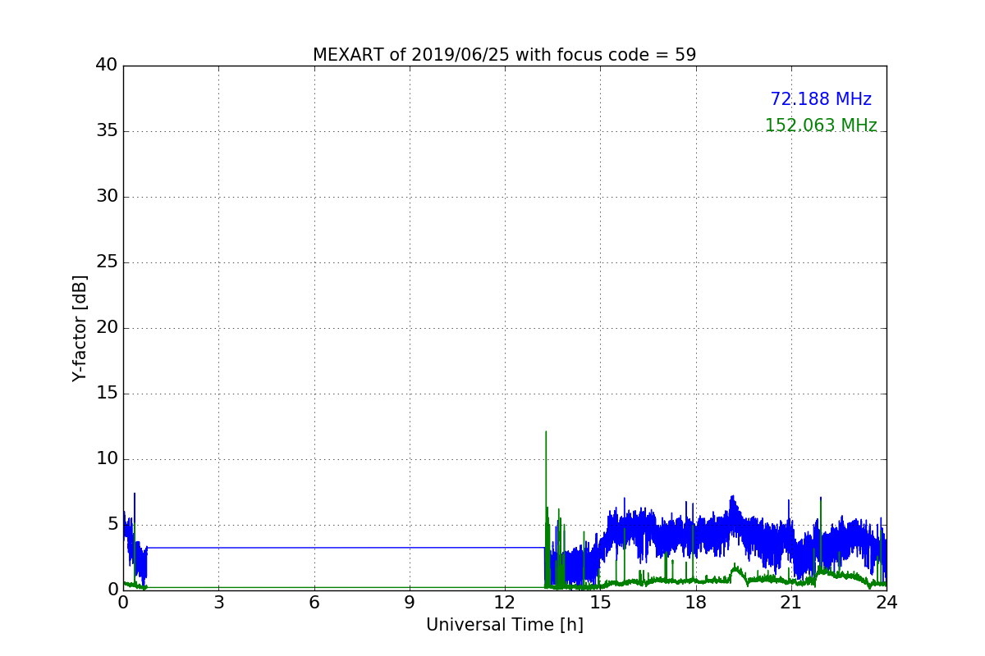This screenshot has width=985, height=656.
Task: Click the y-axis tick label '40'
Action: (107, 66)
